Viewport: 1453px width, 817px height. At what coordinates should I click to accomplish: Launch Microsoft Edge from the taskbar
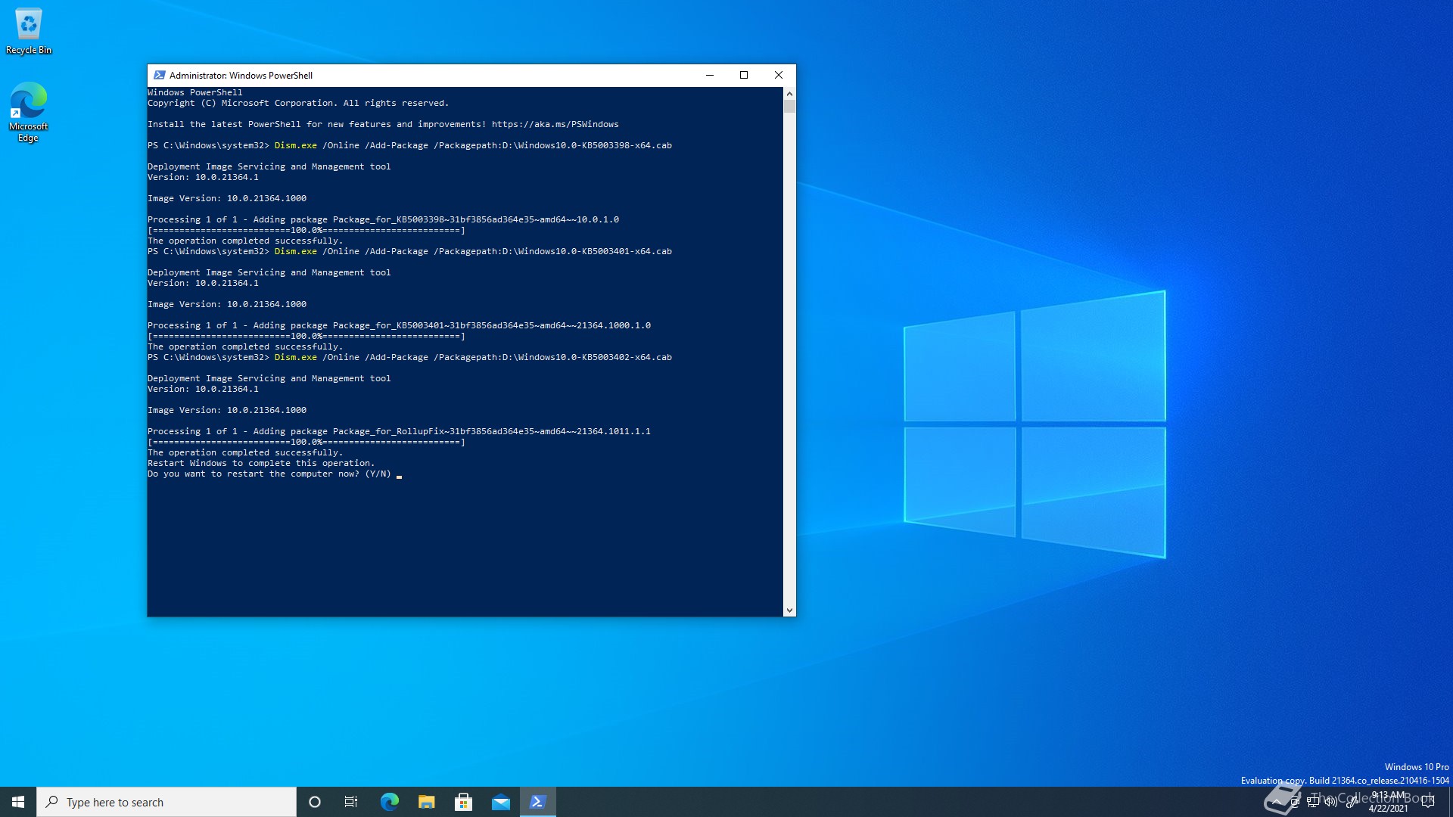[x=390, y=802]
